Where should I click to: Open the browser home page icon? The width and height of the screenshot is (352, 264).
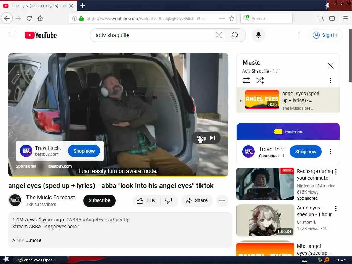tap(40, 18)
